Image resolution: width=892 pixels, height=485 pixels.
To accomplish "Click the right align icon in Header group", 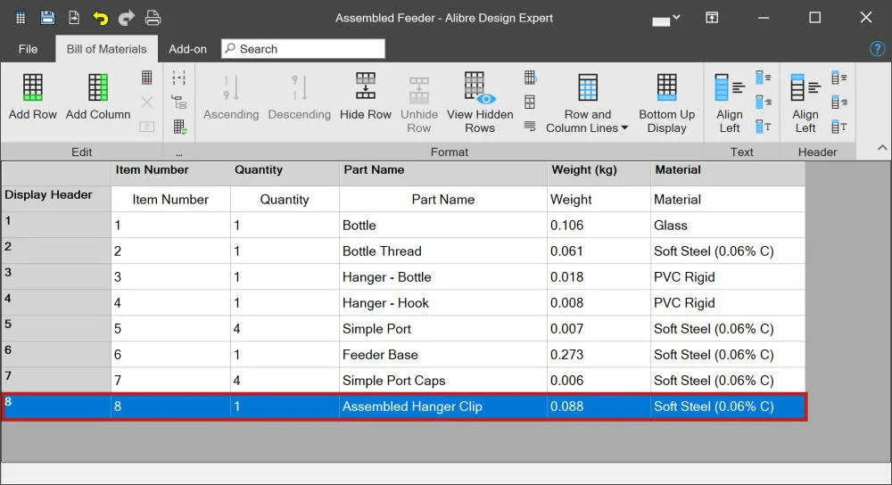I will coord(839,103).
